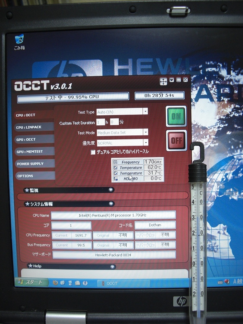Click the elapsed time 0h 28分 54s display
The image size is (243, 324).
(159, 96)
